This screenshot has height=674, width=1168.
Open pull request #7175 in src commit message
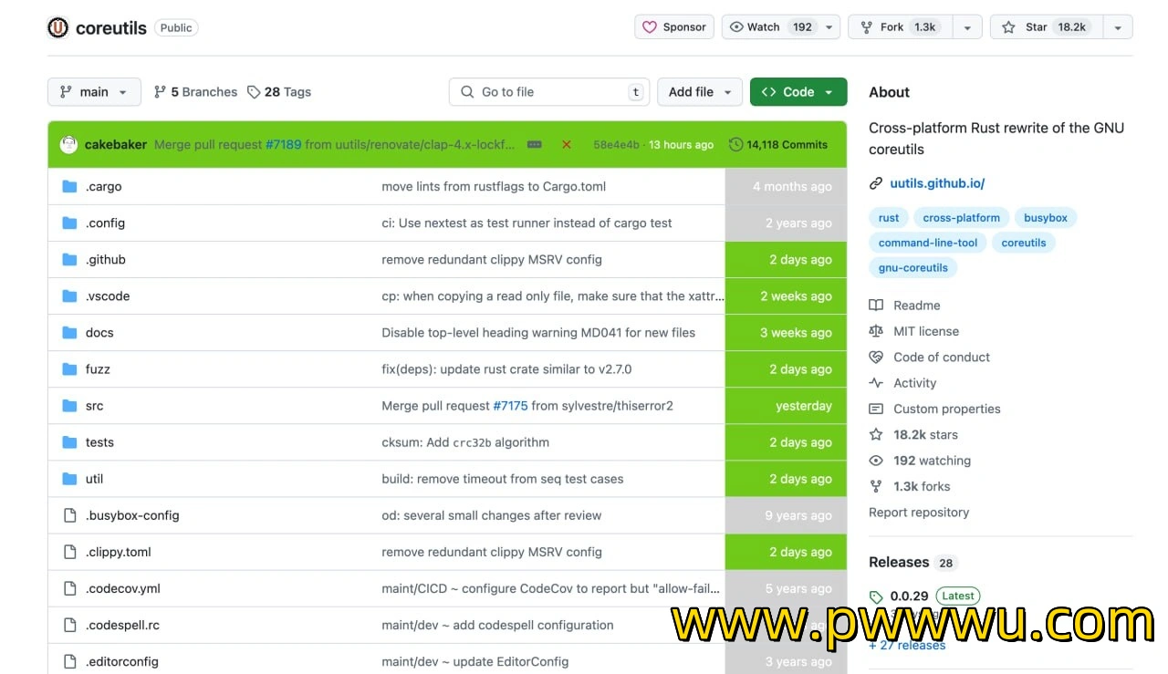510,405
